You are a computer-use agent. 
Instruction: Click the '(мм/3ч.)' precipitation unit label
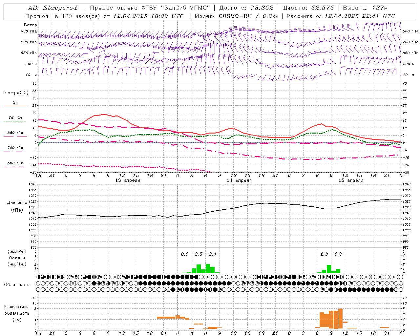(x=17, y=252)
